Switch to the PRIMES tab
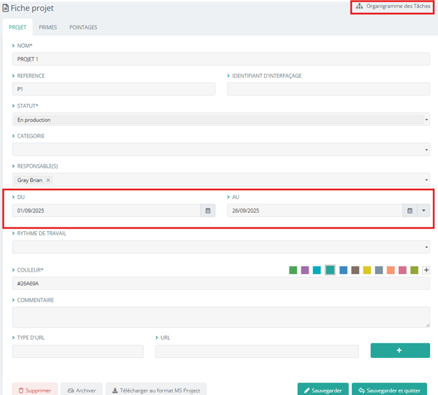The width and height of the screenshot is (438, 395). pyautogui.click(x=48, y=27)
